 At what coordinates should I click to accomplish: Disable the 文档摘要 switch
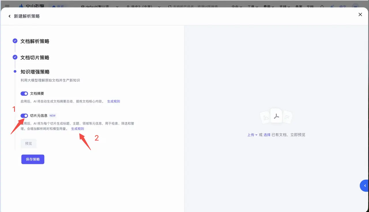click(x=24, y=94)
